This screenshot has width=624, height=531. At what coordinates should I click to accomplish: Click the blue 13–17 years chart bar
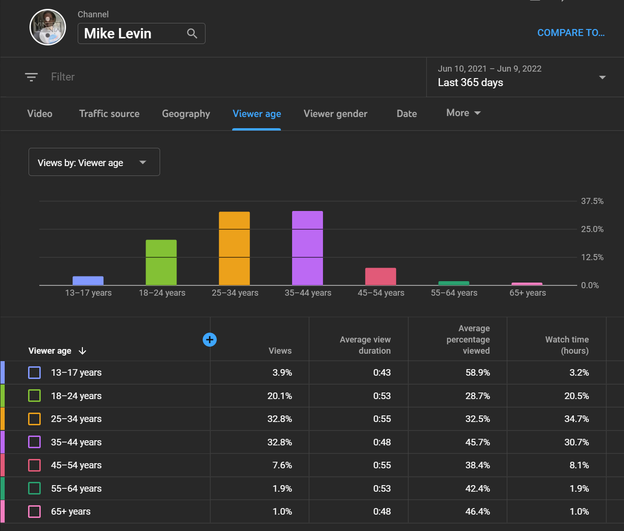coord(88,281)
